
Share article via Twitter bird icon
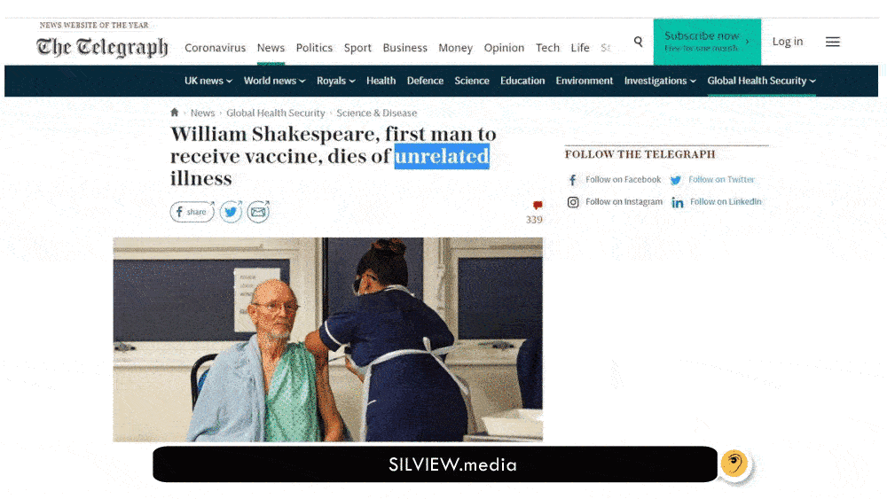pyautogui.click(x=231, y=212)
